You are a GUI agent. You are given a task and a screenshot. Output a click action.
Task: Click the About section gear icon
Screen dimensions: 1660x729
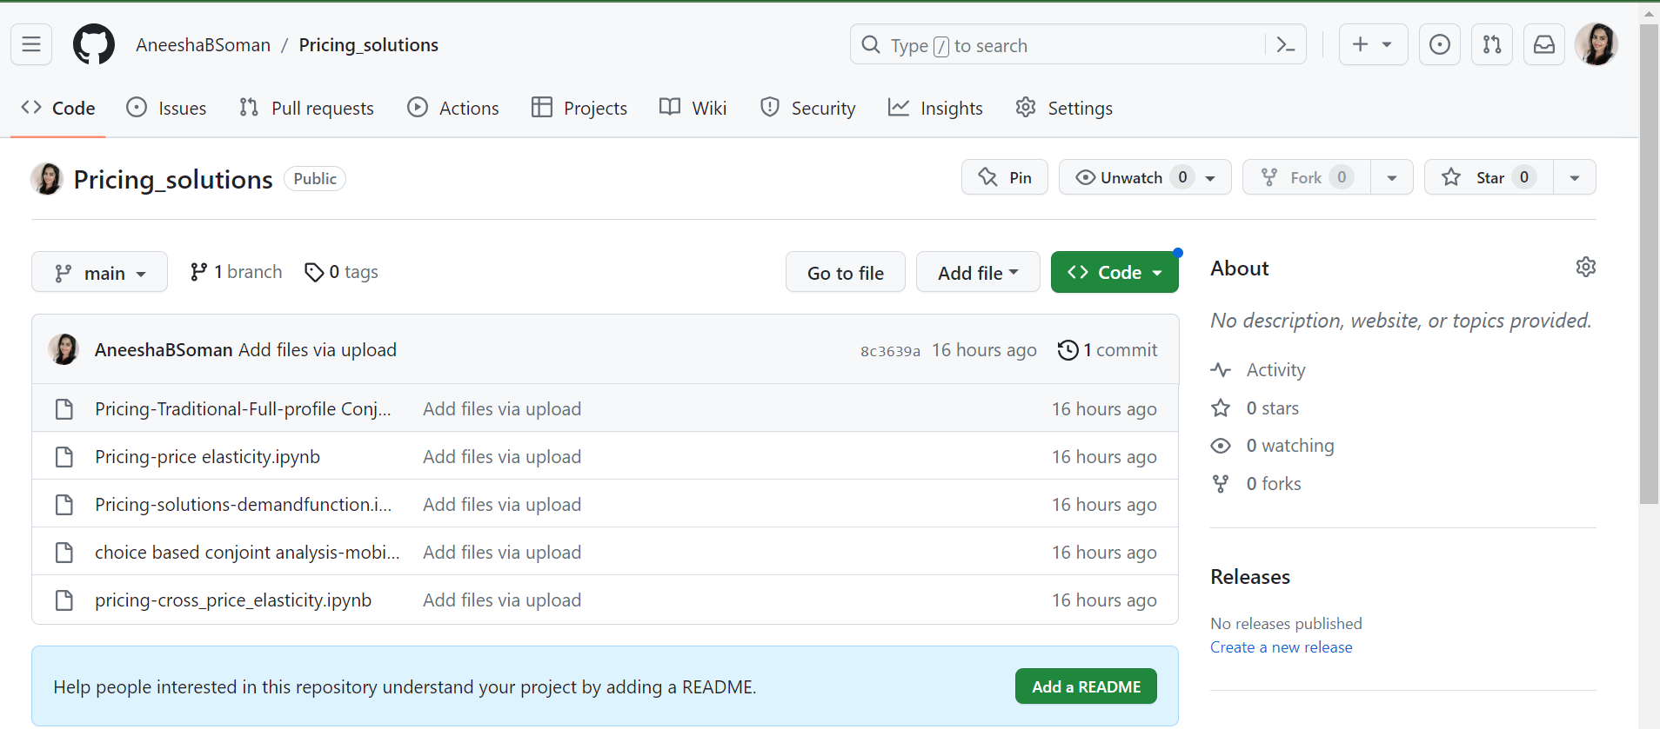pyautogui.click(x=1585, y=267)
